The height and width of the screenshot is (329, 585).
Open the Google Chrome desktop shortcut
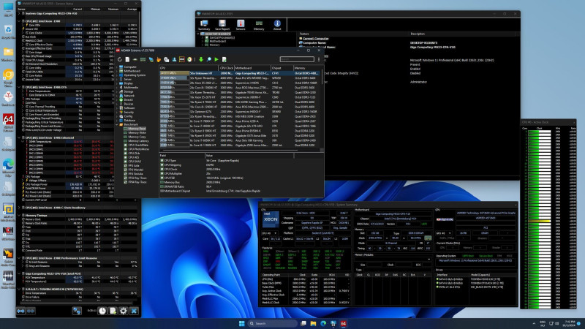(8, 77)
